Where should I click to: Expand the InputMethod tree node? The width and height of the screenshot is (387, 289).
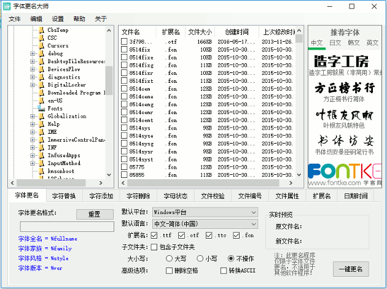click(x=33, y=163)
